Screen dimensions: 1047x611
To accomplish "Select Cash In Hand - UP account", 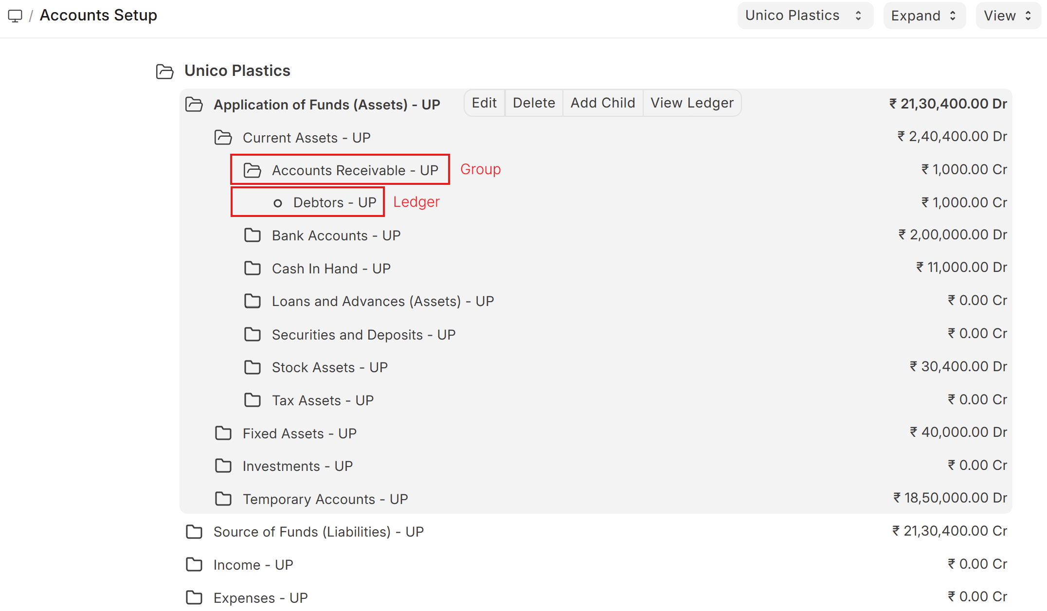I will coord(331,269).
